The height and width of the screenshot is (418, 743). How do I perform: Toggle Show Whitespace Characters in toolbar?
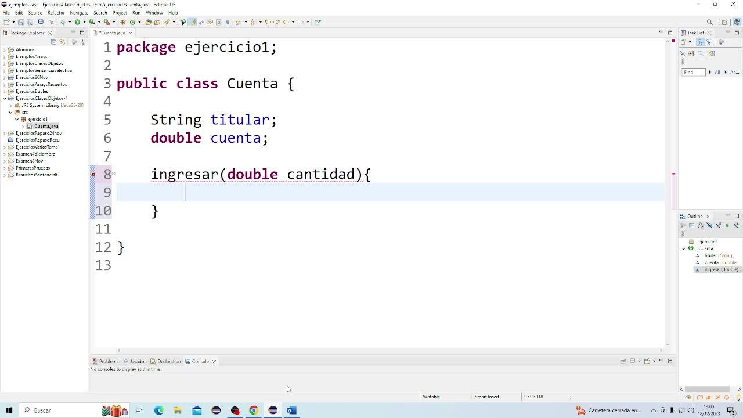click(x=228, y=22)
